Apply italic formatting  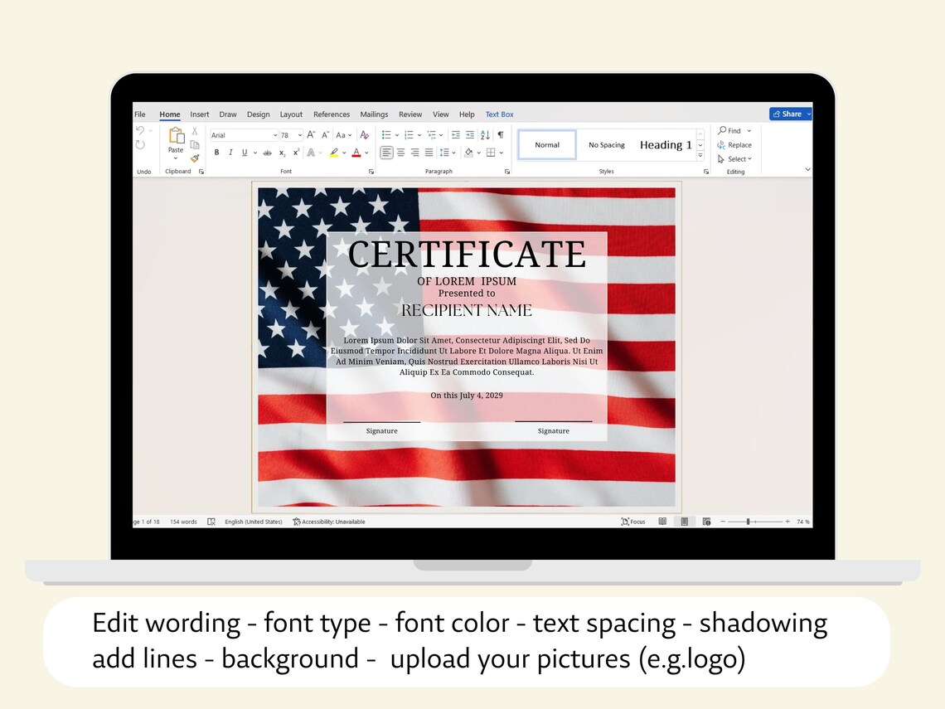230,152
